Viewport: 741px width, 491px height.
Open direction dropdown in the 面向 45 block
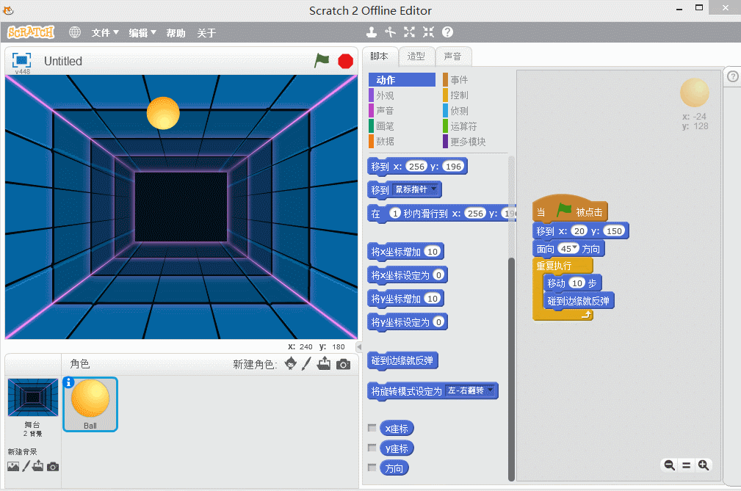tap(575, 248)
